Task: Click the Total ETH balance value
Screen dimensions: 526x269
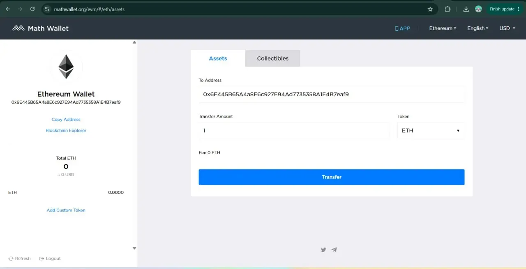Action: pos(66,167)
